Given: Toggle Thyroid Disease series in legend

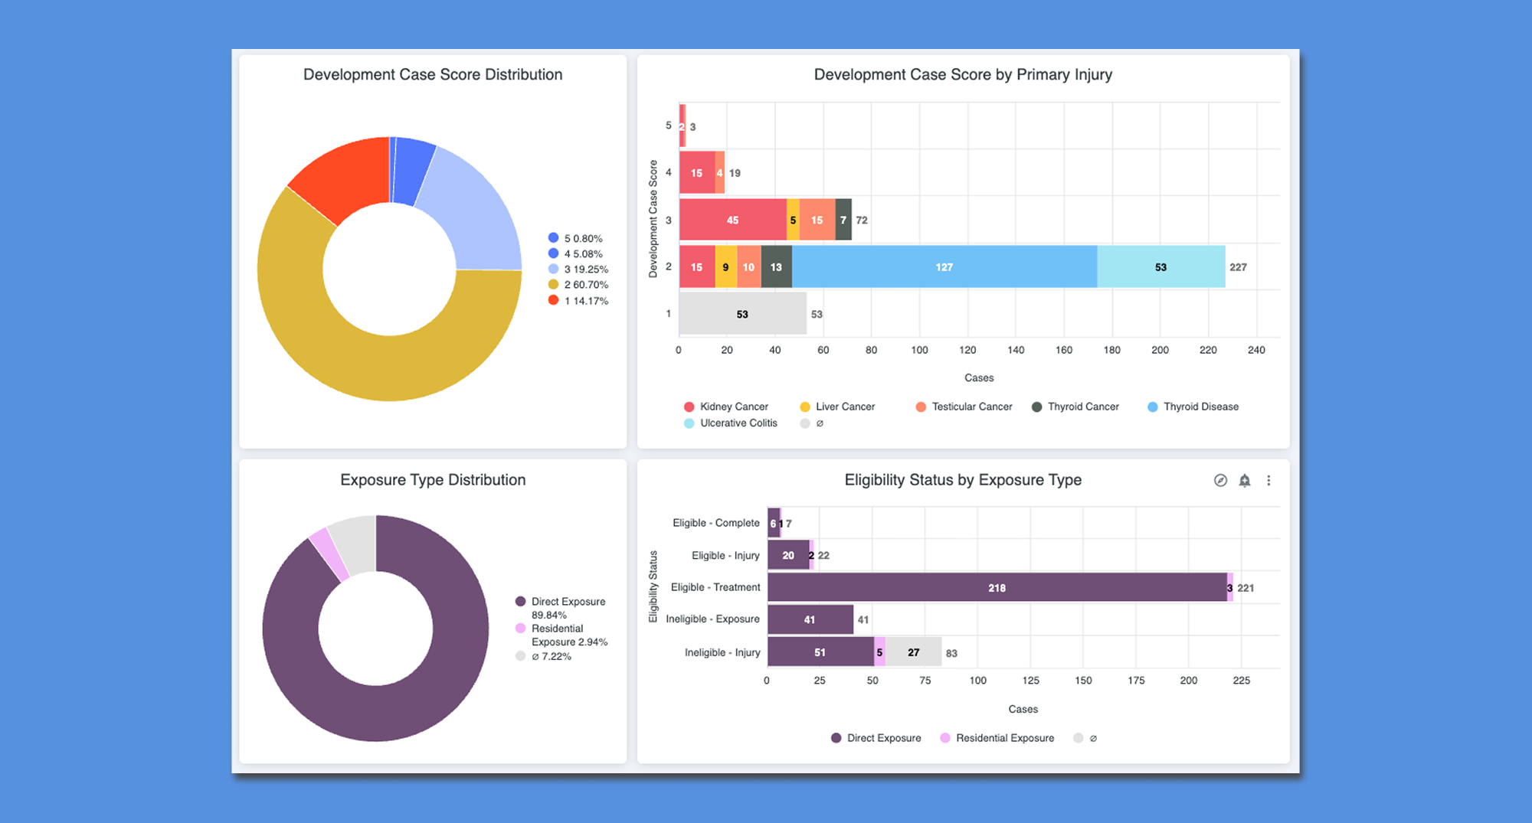Looking at the screenshot, I should pyautogui.click(x=1193, y=407).
